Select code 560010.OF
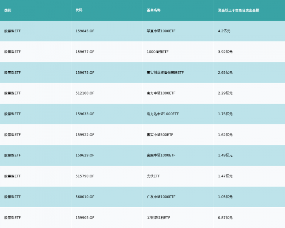 point(85,197)
